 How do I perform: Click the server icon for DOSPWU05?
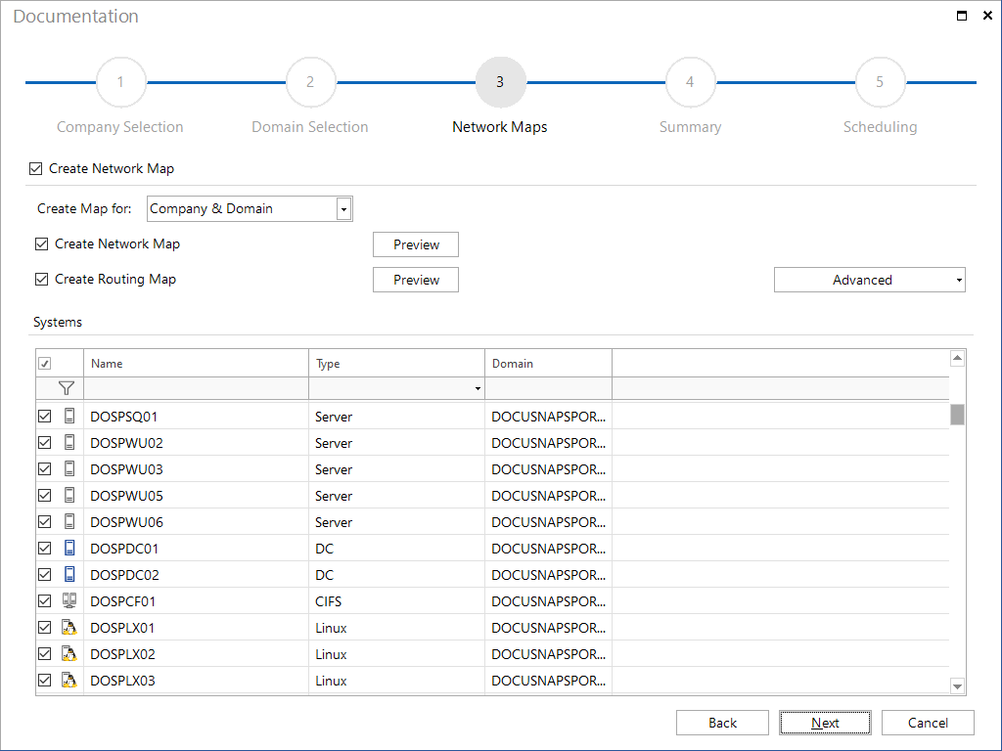click(x=69, y=496)
